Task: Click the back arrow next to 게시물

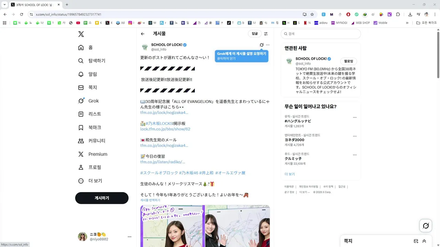Action: tap(143, 34)
